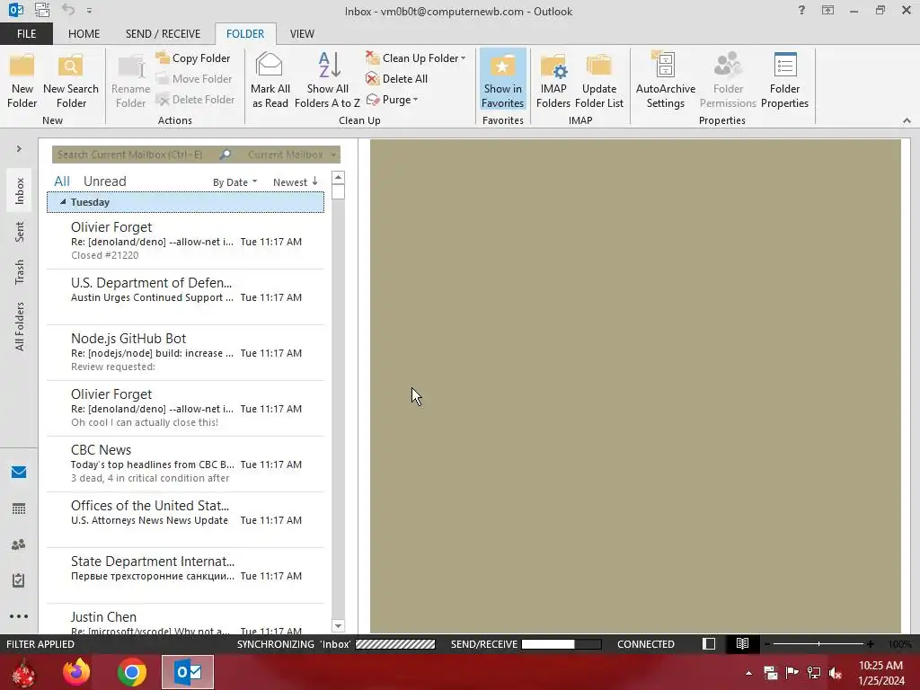920x690 pixels.
Task: Open Tasks view from sidebar
Action: point(19,580)
